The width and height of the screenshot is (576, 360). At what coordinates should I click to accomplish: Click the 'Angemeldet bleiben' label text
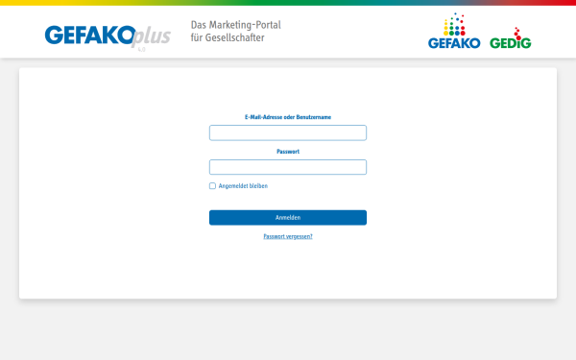pyautogui.click(x=243, y=186)
